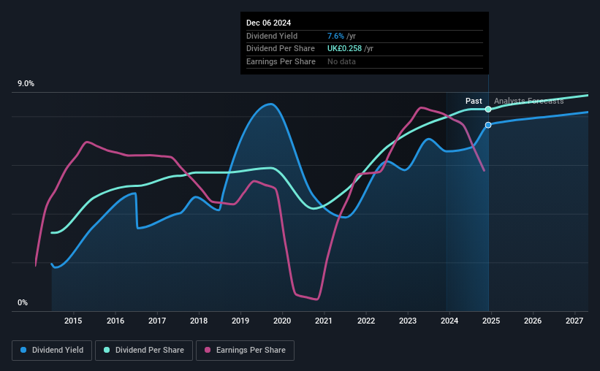Click the 2020 x-axis label

pos(282,321)
